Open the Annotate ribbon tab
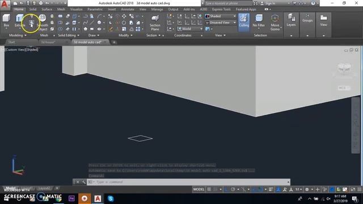Screen dimensions: 363x204 [128, 9]
